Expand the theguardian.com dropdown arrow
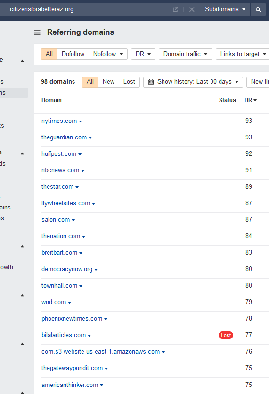The width and height of the screenshot is (269, 394). pyautogui.click(x=90, y=138)
